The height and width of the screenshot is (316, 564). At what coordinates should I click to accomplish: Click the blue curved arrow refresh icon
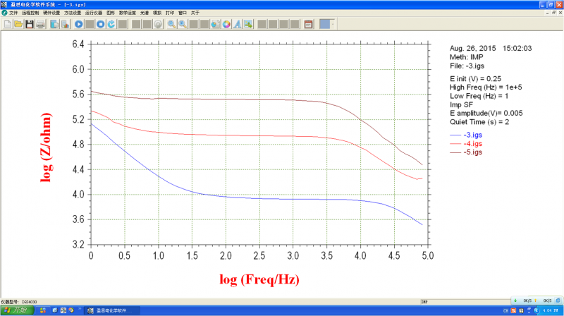[111, 24]
